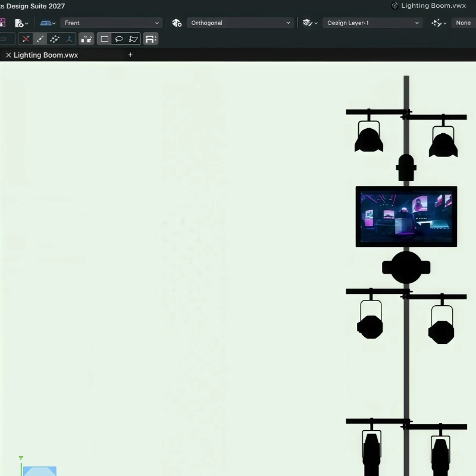Select the small fixture above the video screen
This screenshot has width=476, height=476.
[x=406, y=168]
